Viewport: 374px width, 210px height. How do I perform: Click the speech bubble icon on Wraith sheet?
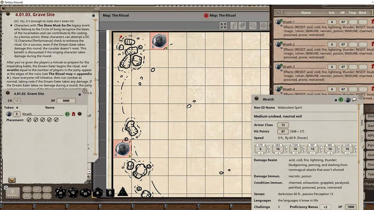point(354,99)
